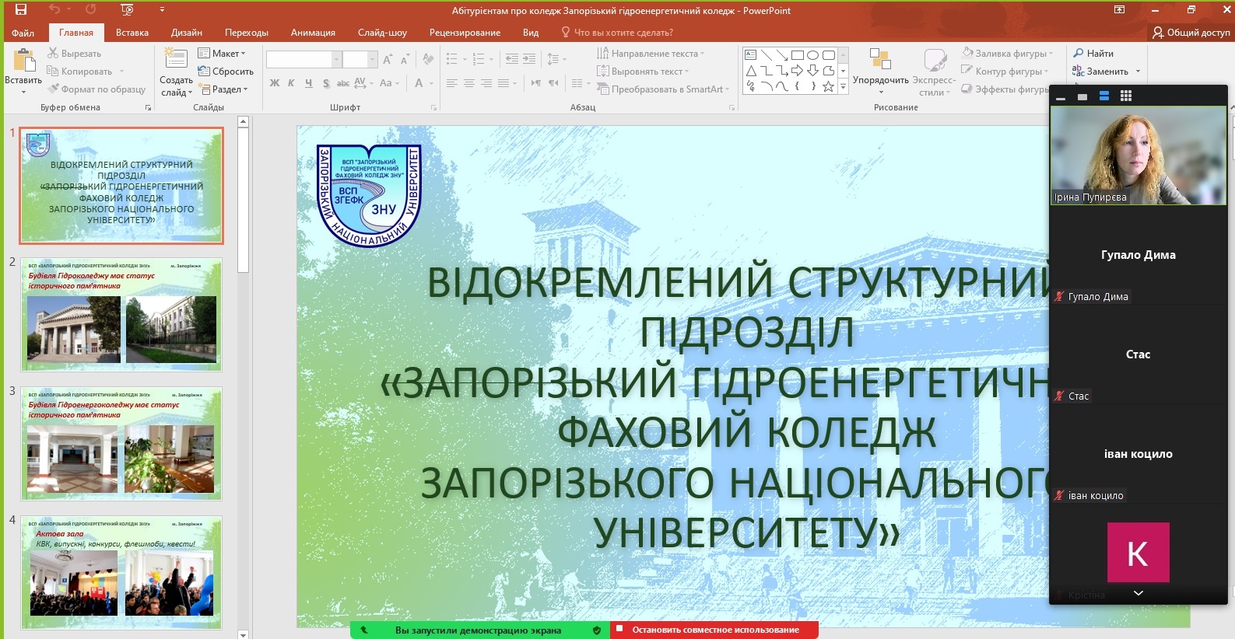Select the five-point star shape in gallery
1235x639 pixels.
[828, 86]
